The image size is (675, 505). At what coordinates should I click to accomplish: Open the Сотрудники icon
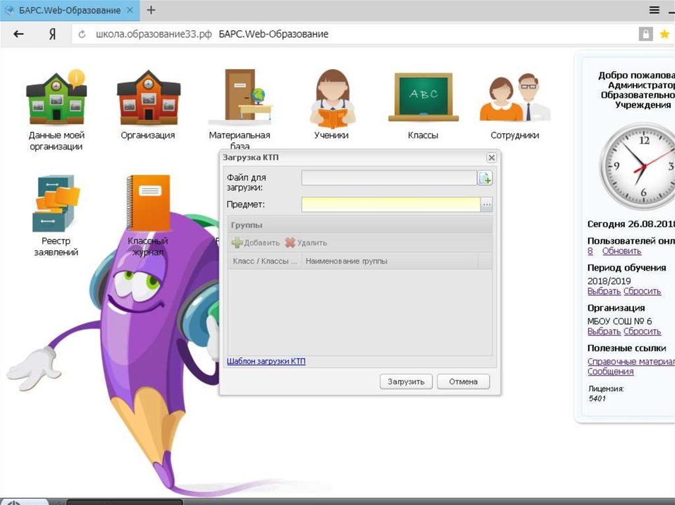pos(515,99)
